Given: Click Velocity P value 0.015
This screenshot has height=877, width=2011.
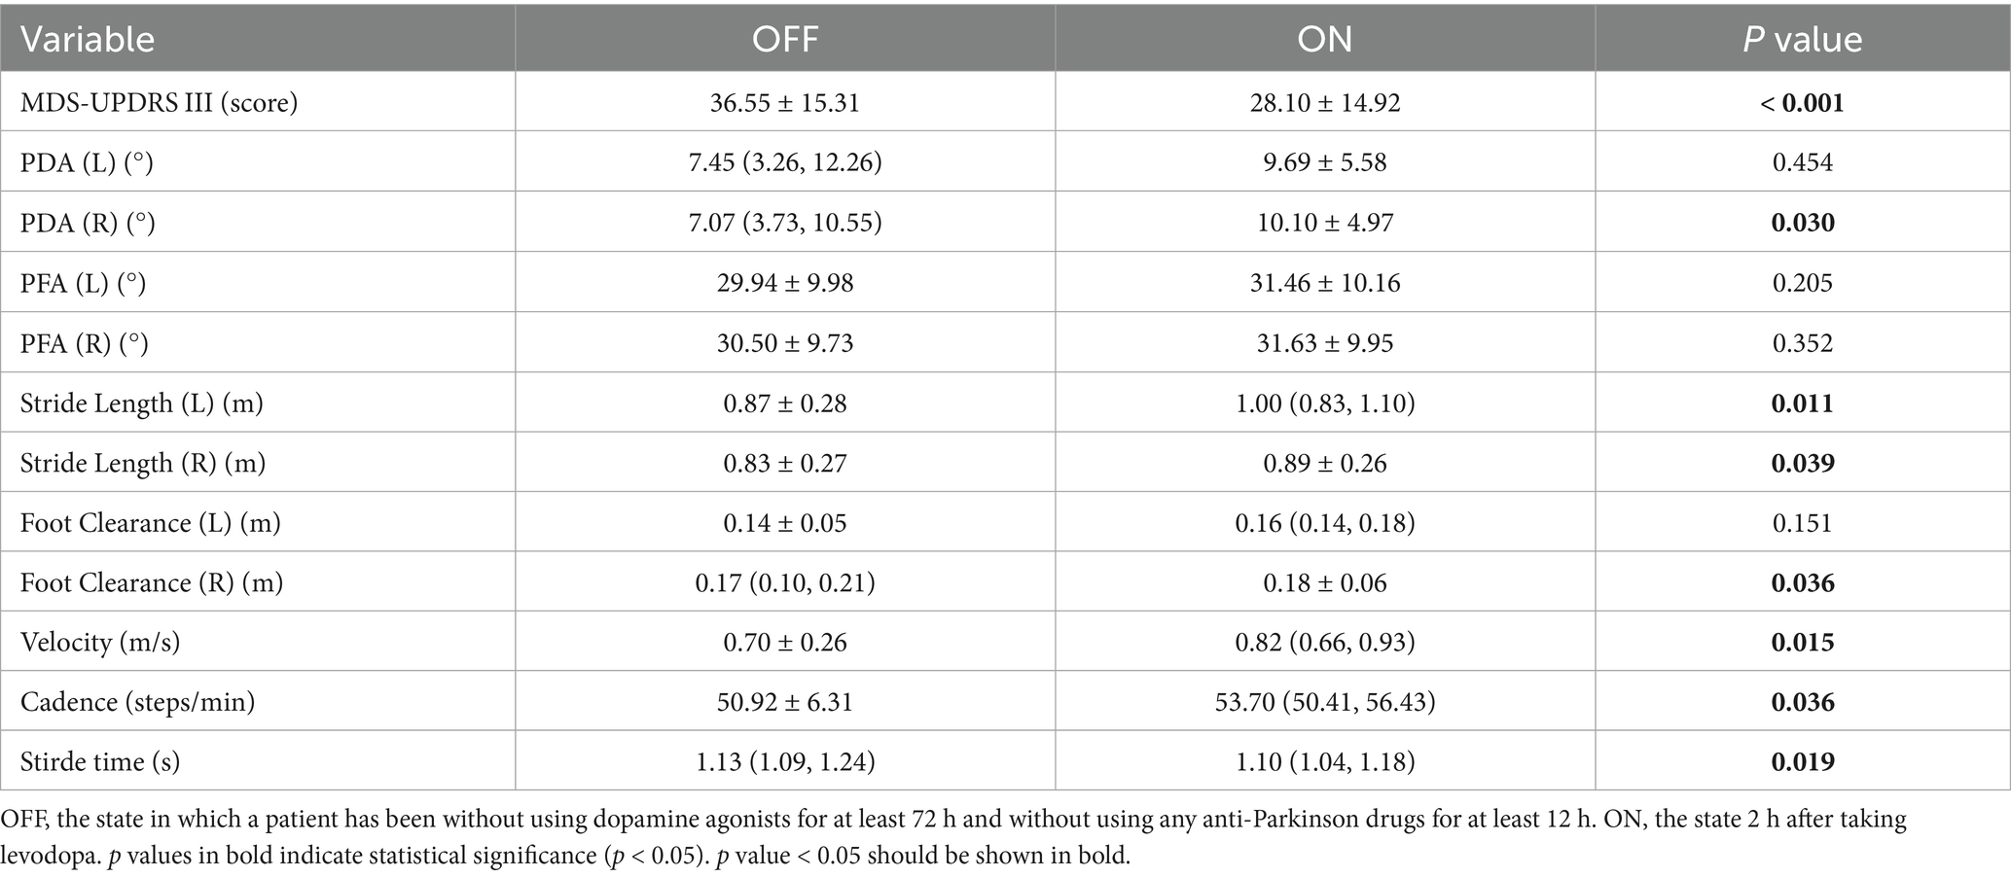Looking at the screenshot, I should pyautogui.click(x=1802, y=643).
